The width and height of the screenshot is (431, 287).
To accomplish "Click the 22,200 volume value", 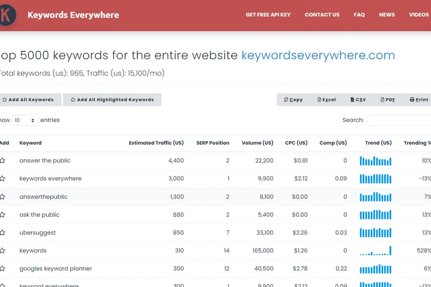I will click(x=264, y=160).
